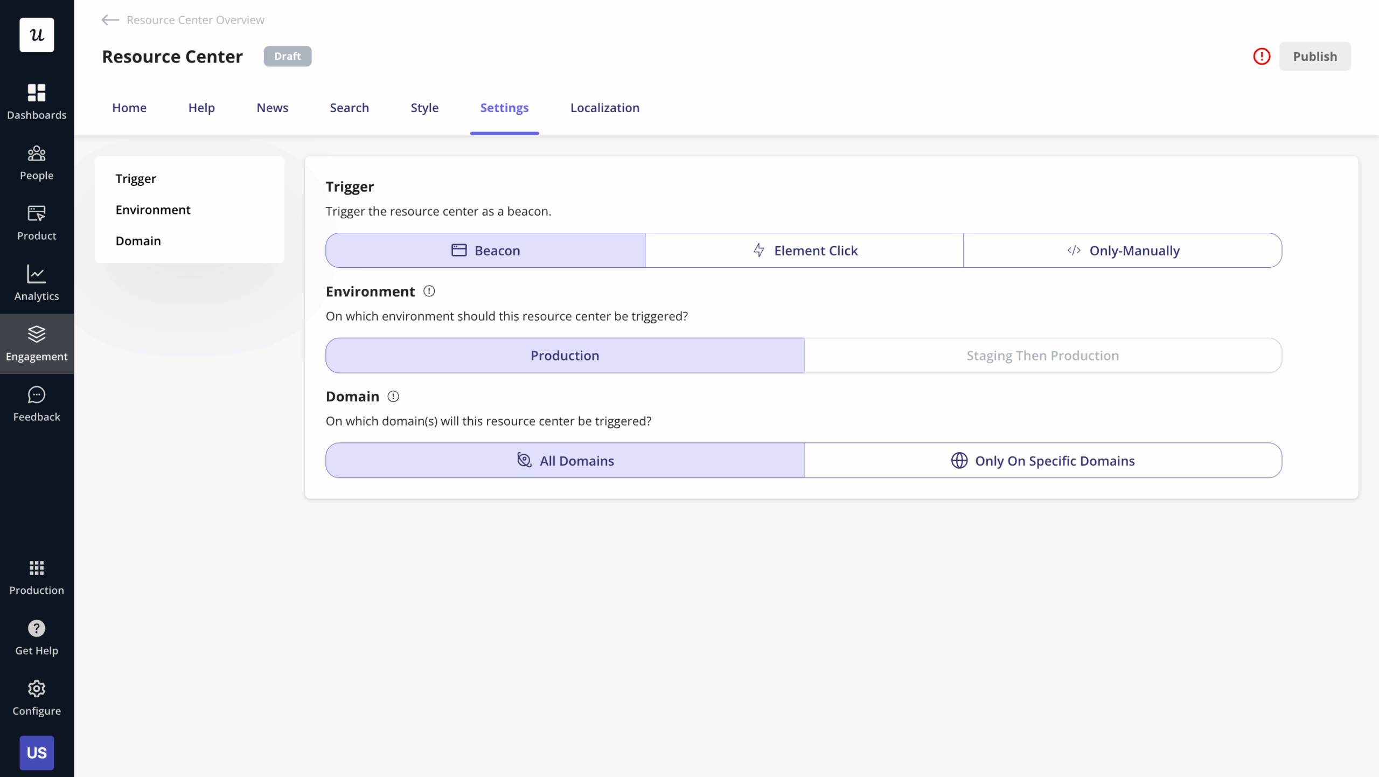Image resolution: width=1379 pixels, height=777 pixels.
Task: Click the Publish button
Action: tap(1314, 57)
